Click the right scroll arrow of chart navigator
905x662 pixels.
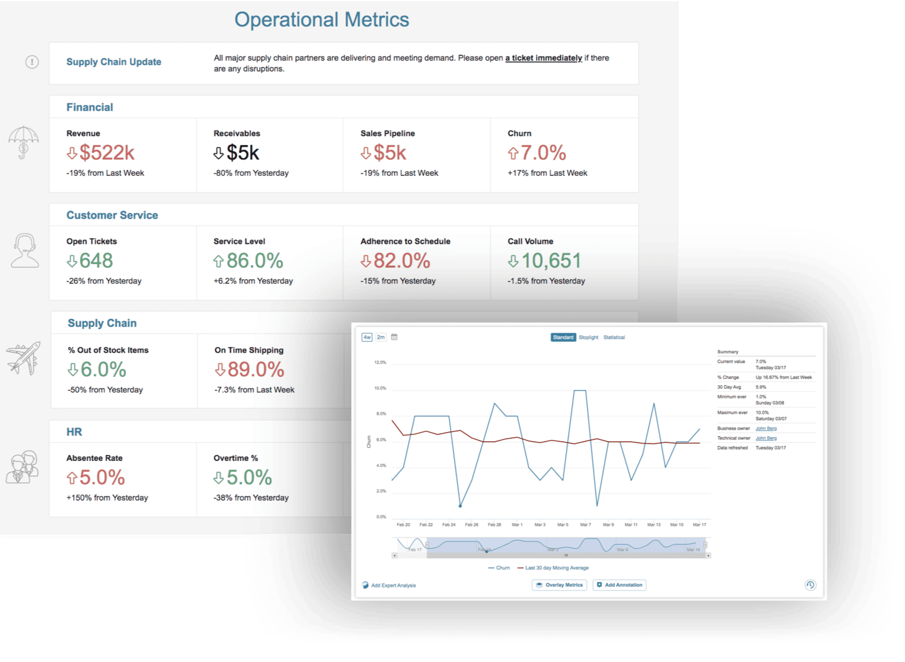708,555
